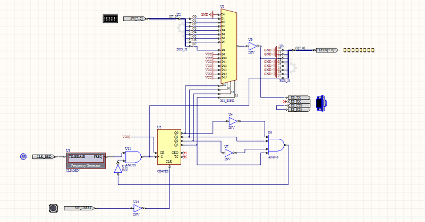425x222 pixels.
Task: Select the U4 inverter symbol
Action: (x=233, y=121)
